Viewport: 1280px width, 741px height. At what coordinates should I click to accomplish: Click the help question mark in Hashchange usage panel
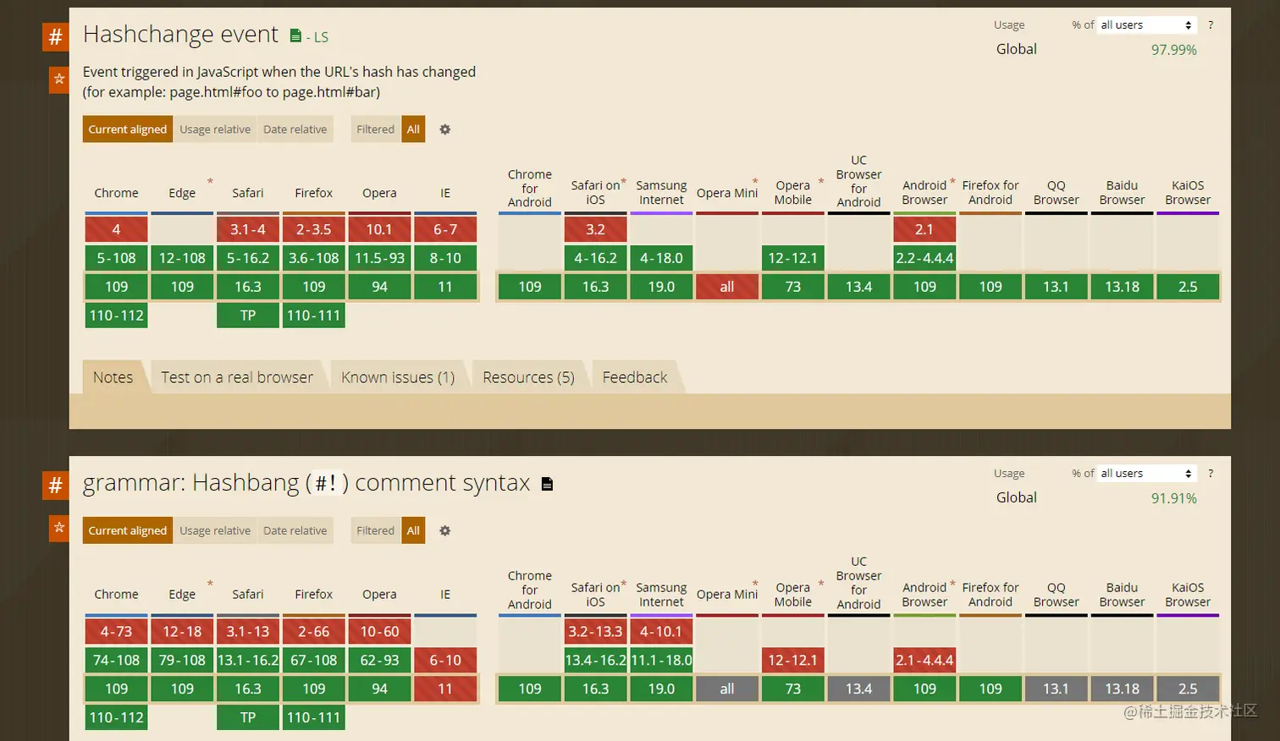(x=1211, y=25)
